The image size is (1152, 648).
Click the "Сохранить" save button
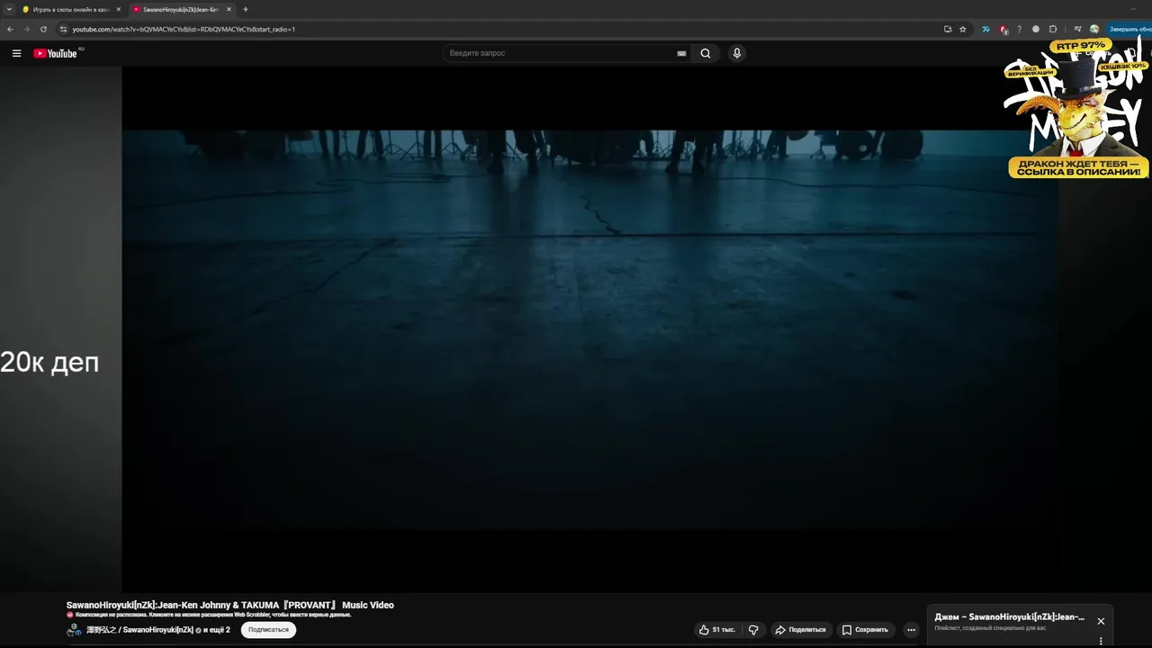(865, 630)
